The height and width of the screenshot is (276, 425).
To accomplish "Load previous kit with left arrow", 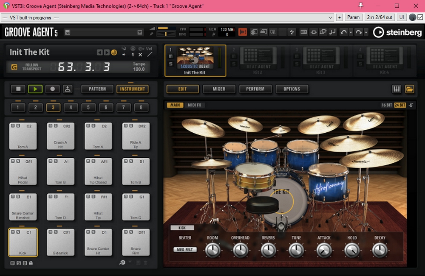I will pos(100,52).
